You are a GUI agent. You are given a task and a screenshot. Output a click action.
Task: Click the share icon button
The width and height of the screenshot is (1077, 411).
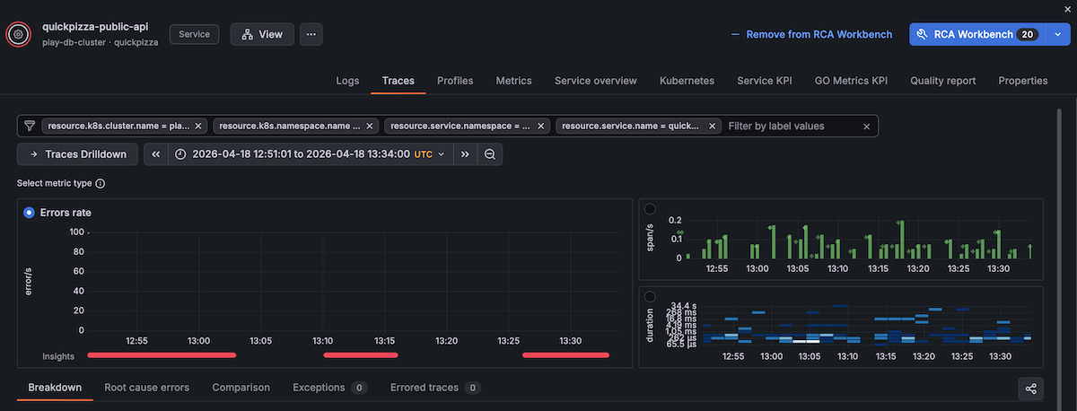point(1030,389)
